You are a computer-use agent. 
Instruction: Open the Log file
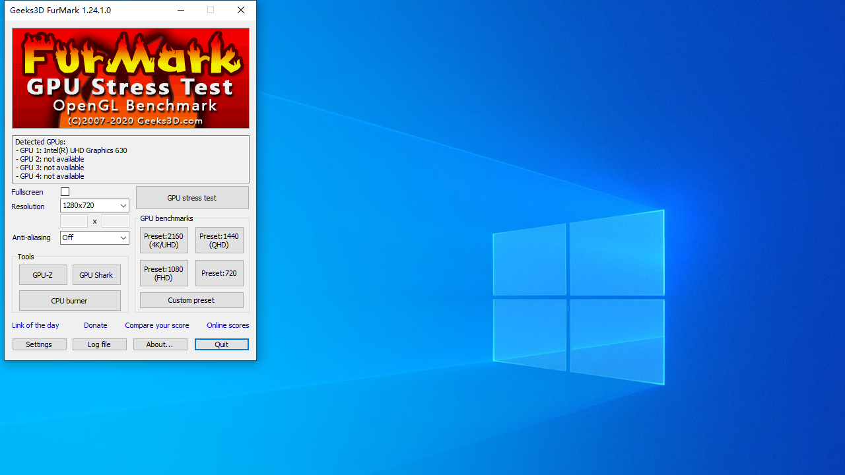point(99,344)
